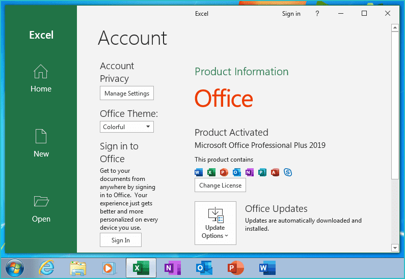Close the Excel window
This screenshot has width=405, height=279.
click(x=388, y=13)
